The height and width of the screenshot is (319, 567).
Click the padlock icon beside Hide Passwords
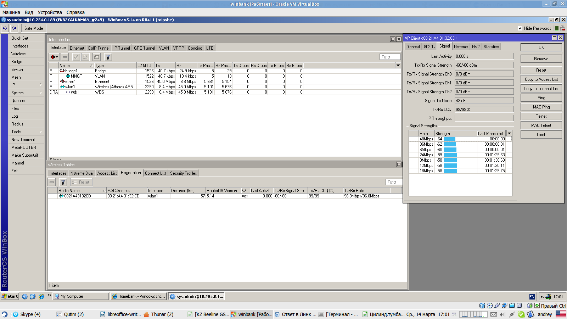click(562, 28)
